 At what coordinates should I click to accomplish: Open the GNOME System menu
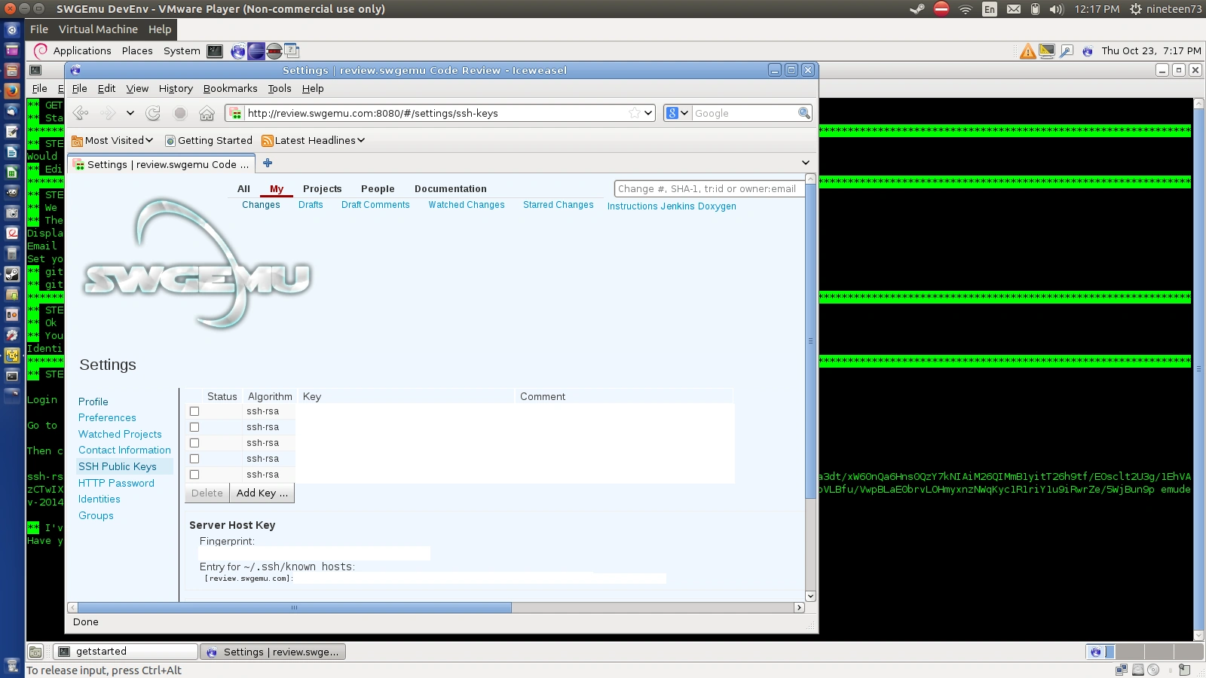click(182, 51)
